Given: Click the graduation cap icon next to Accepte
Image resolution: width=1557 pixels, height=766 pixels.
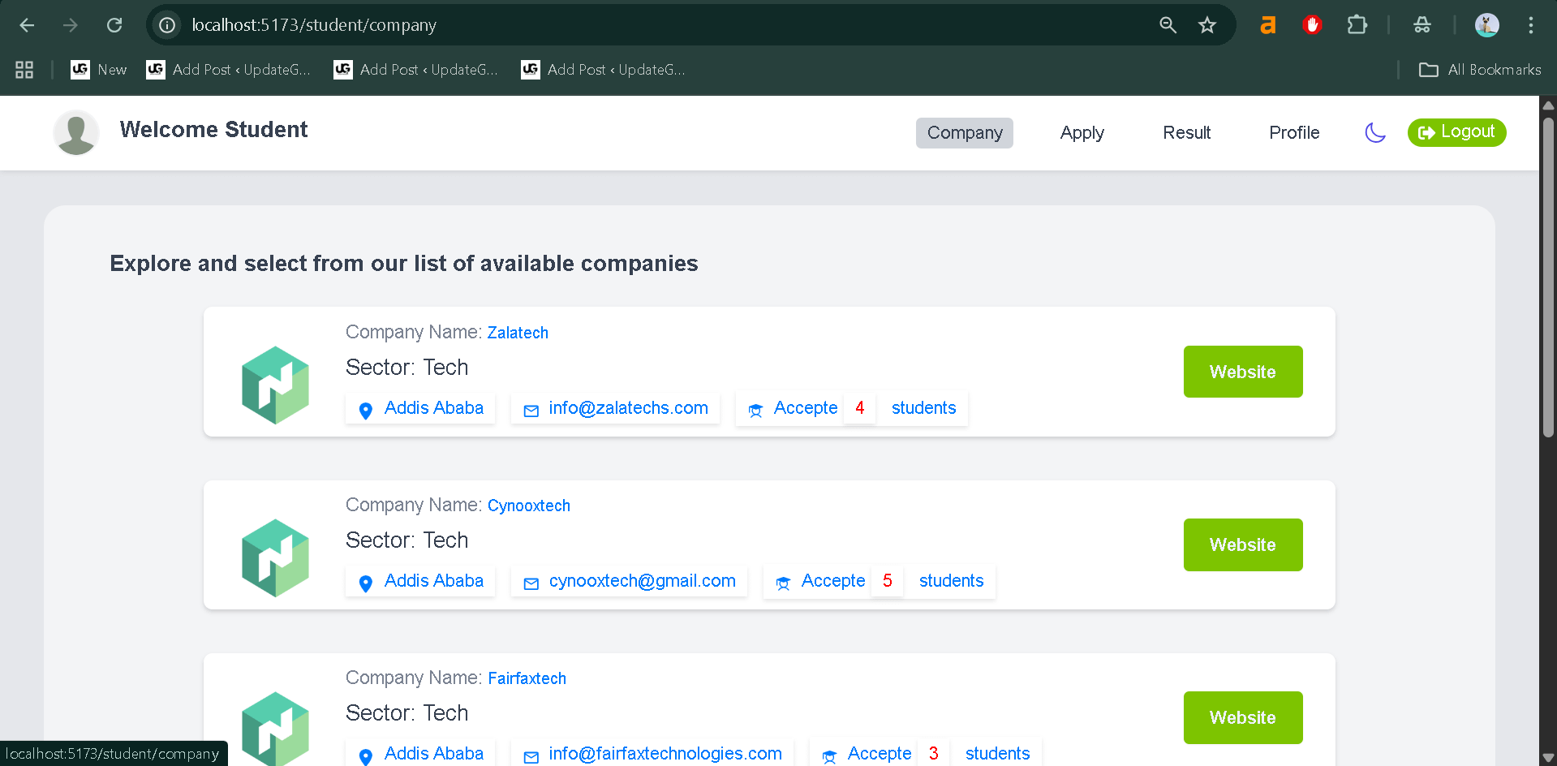Looking at the screenshot, I should (x=755, y=411).
